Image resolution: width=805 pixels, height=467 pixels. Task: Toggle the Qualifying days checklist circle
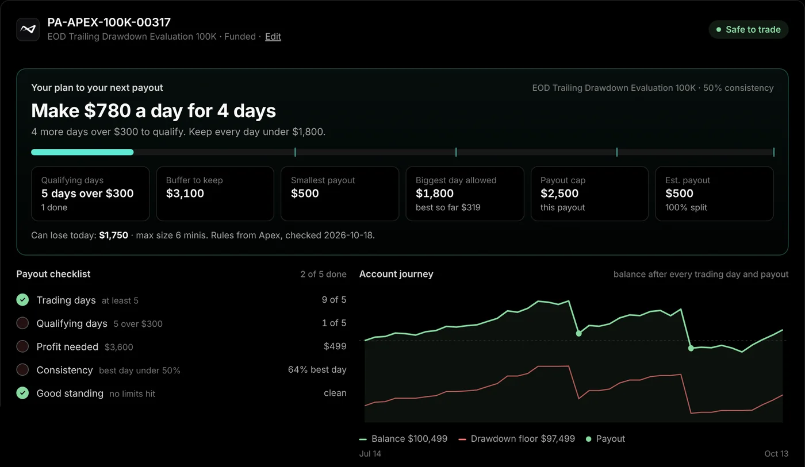[22, 323]
